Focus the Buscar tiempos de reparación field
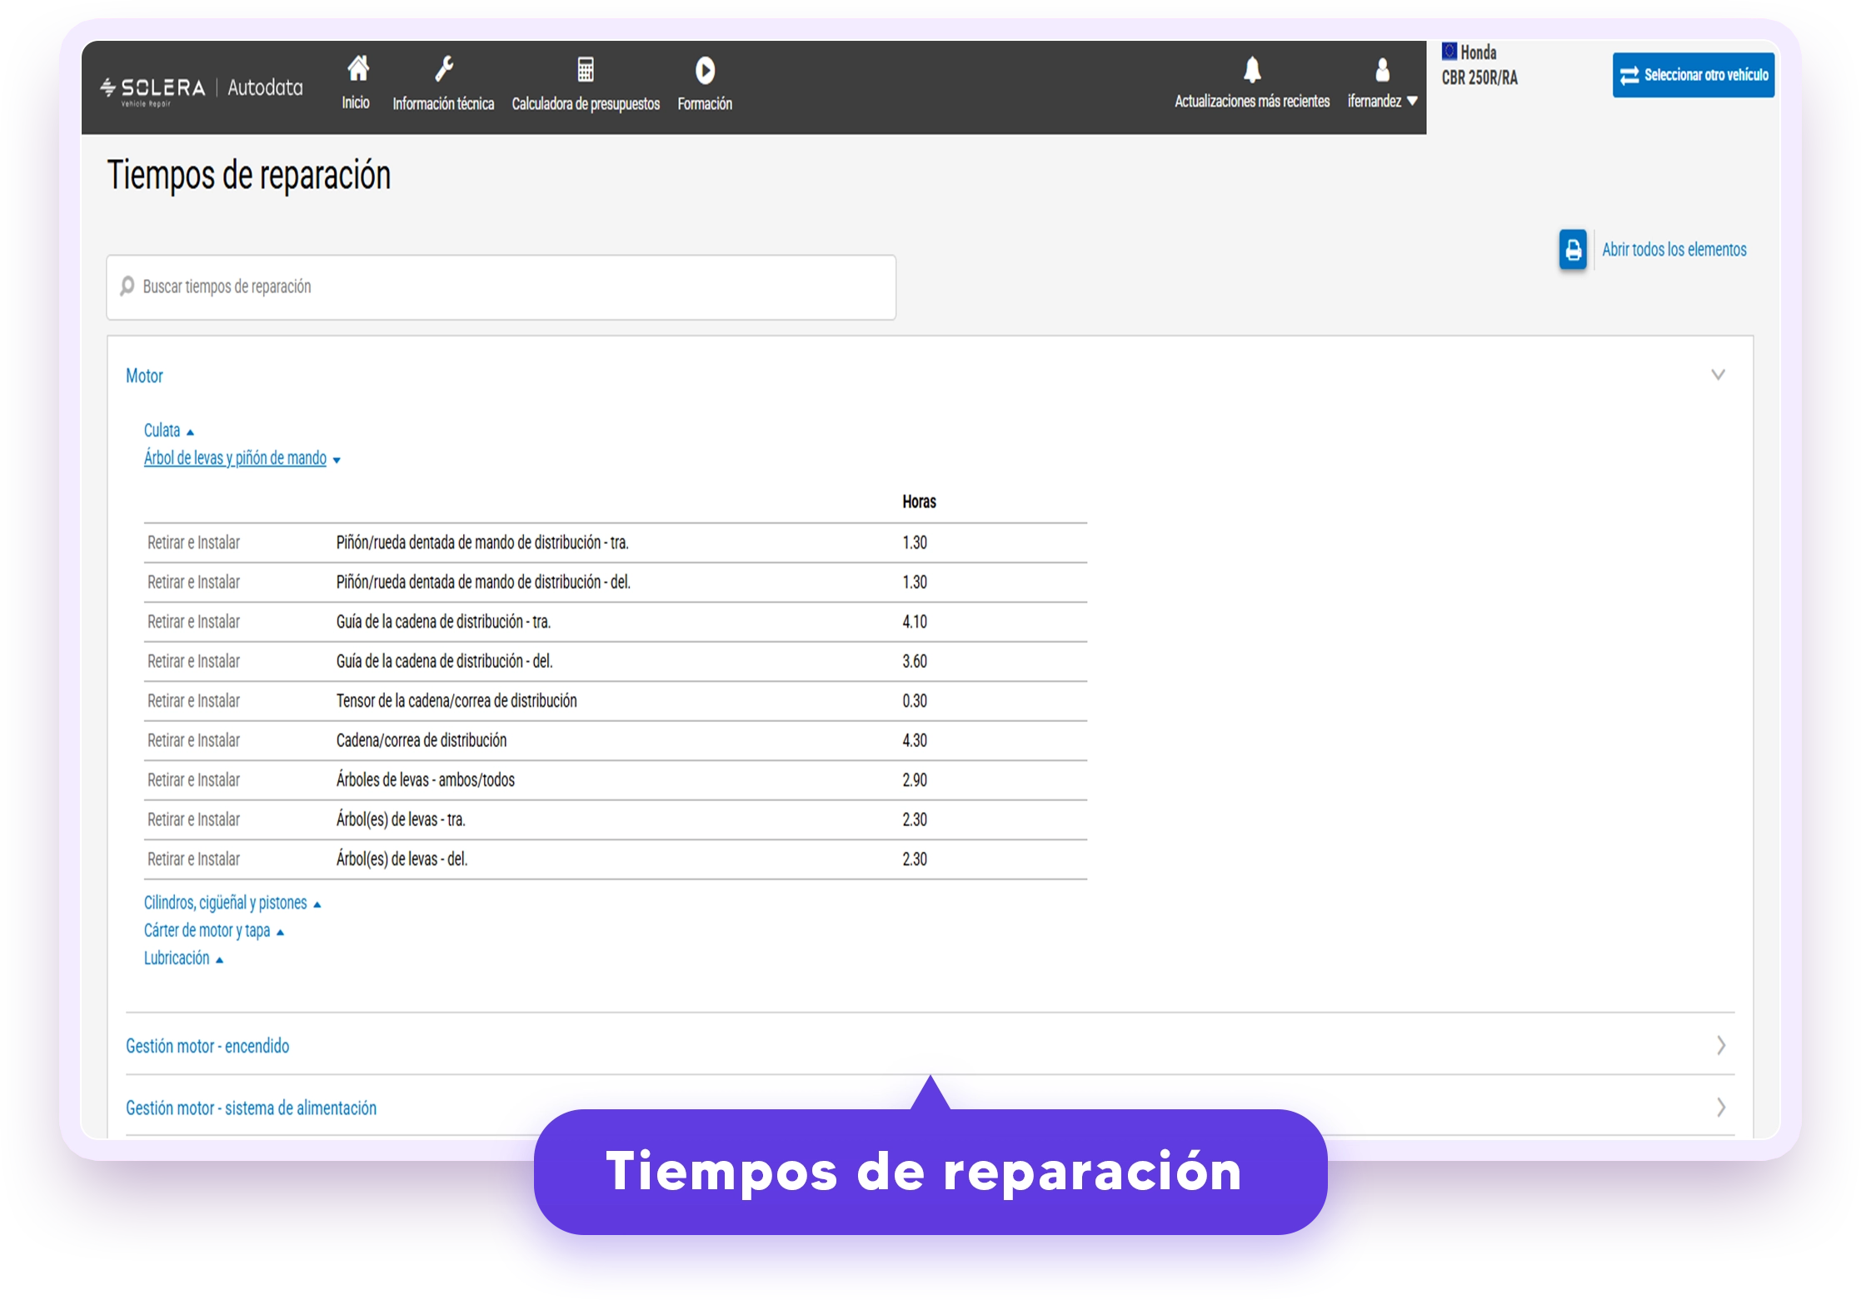 tap(501, 287)
